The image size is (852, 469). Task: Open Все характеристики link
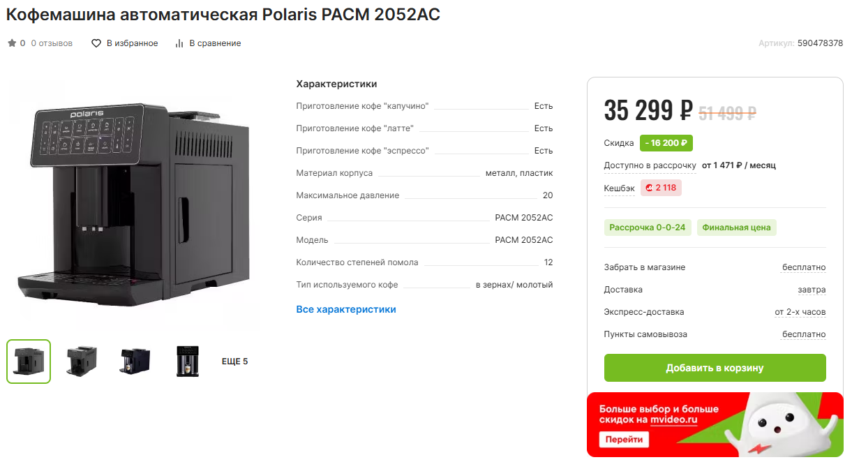point(346,309)
